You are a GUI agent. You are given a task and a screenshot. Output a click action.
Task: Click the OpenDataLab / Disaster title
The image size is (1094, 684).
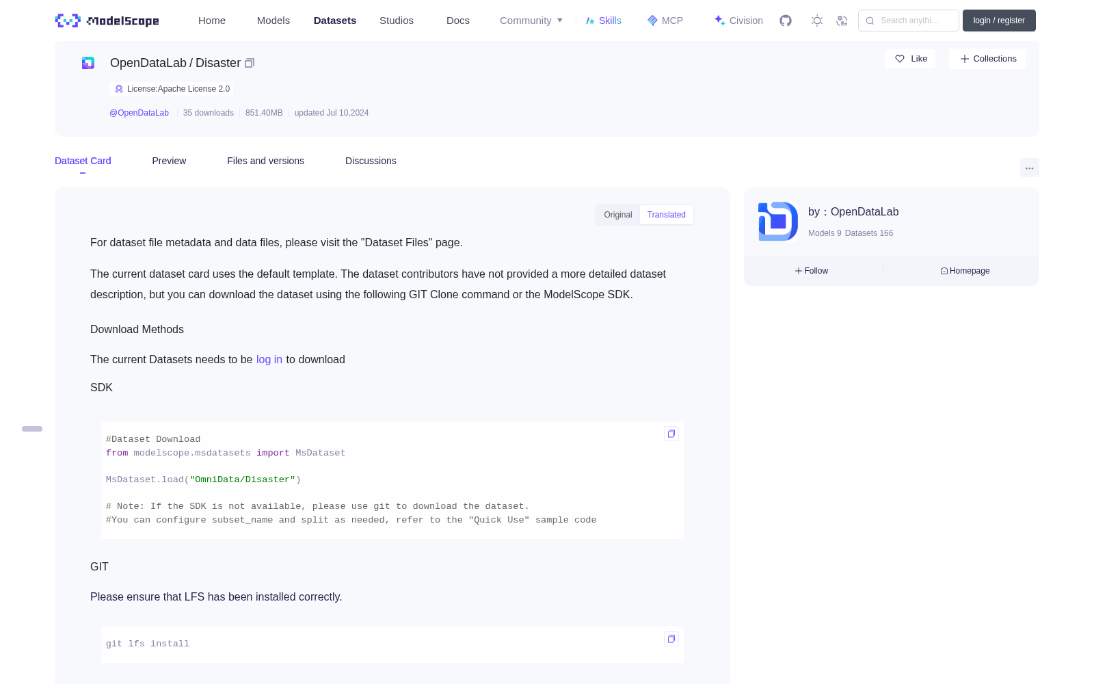click(175, 63)
